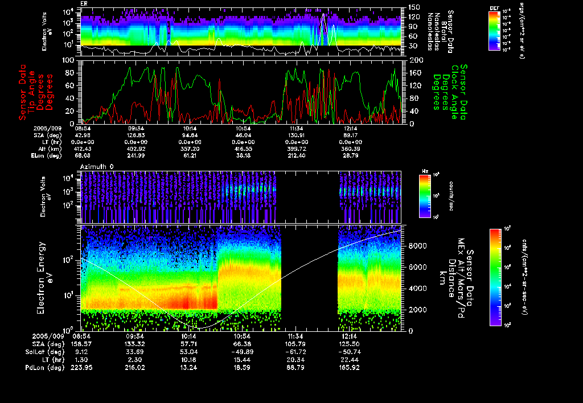Click the ELon value 241.99
This screenshot has height=403, width=583.
136,156
